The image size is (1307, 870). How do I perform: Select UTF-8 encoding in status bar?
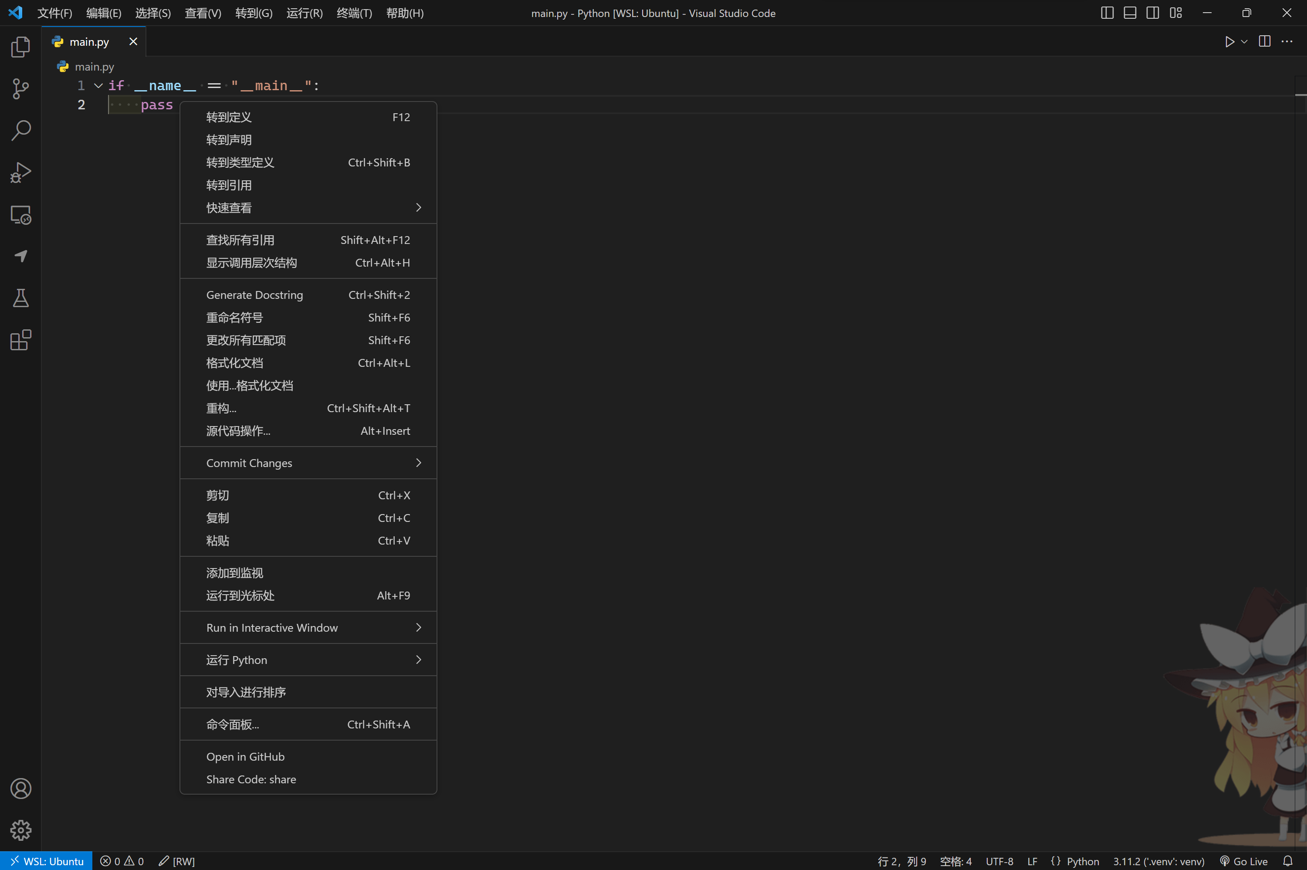click(x=999, y=860)
